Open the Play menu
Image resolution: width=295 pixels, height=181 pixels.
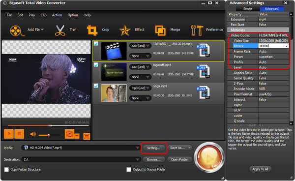(x=32, y=15)
